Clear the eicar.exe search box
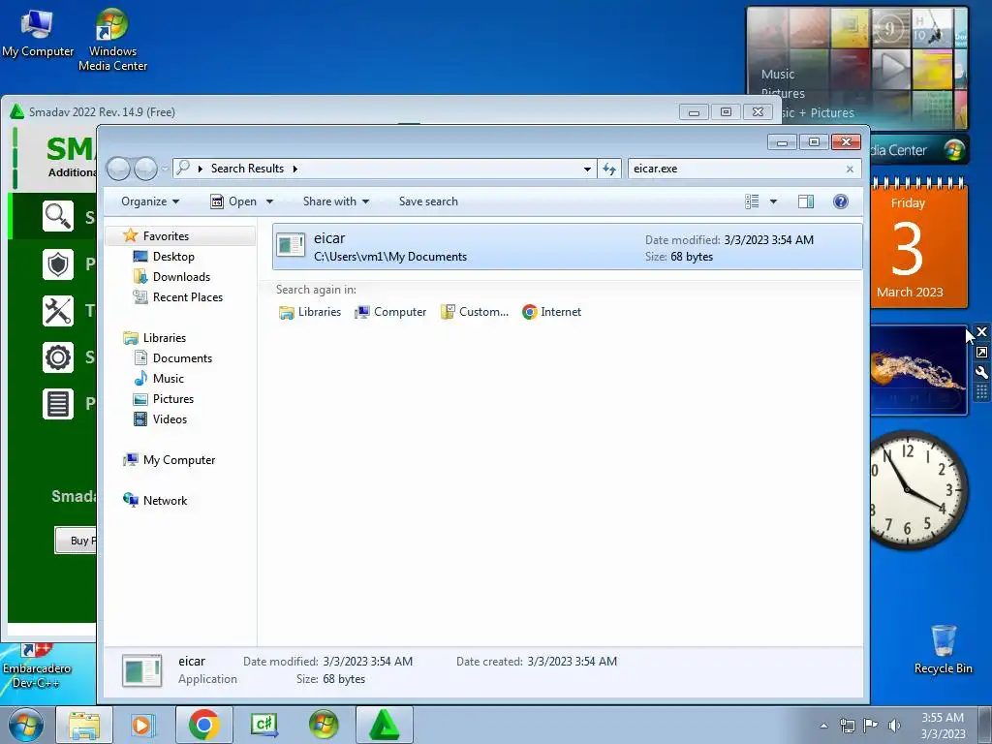Image resolution: width=992 pixels, height=744 pixels. 850,169
